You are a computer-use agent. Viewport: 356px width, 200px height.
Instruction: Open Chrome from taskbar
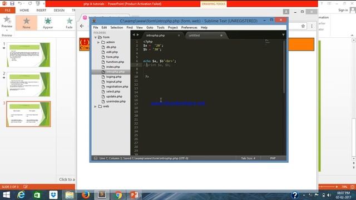click(x=118, y=195)
